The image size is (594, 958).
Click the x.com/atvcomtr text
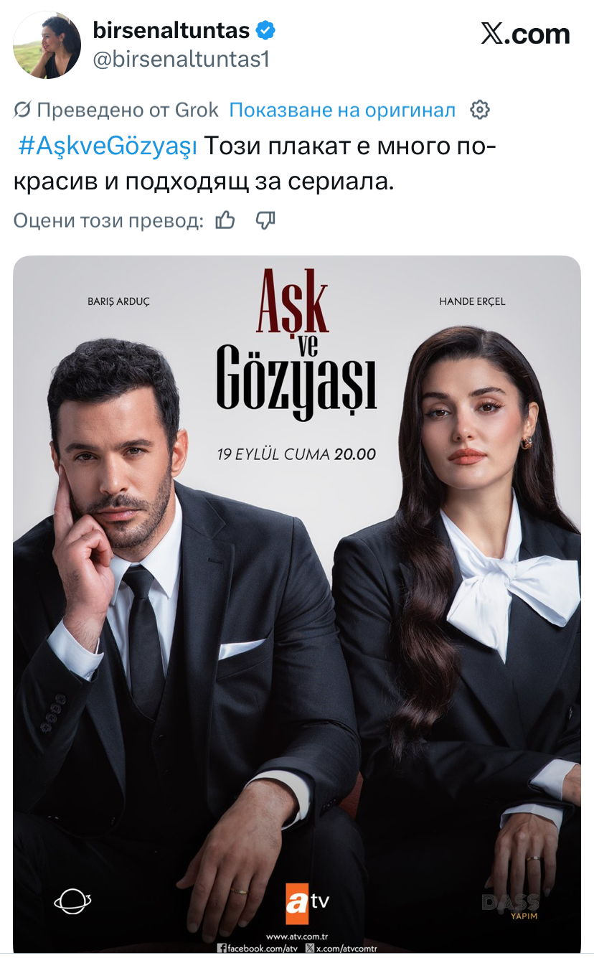coord(341,948)
